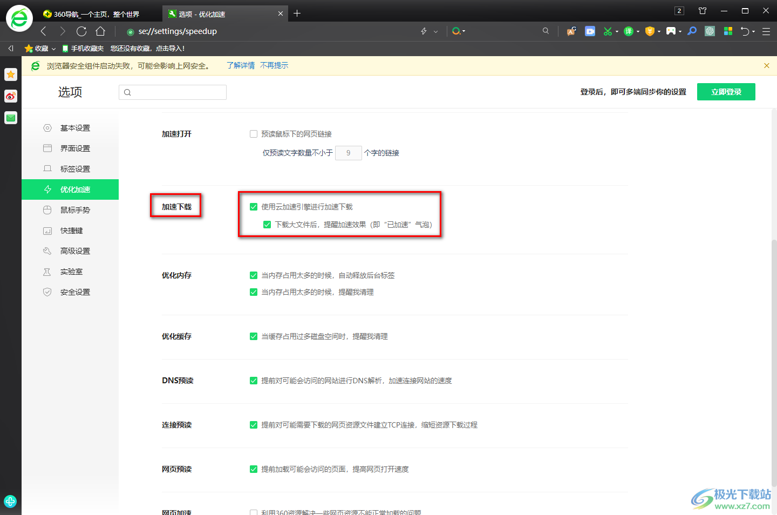Reload the page with the refresh icon
Viewport: 777px width, 515px height.
(81, 31)
